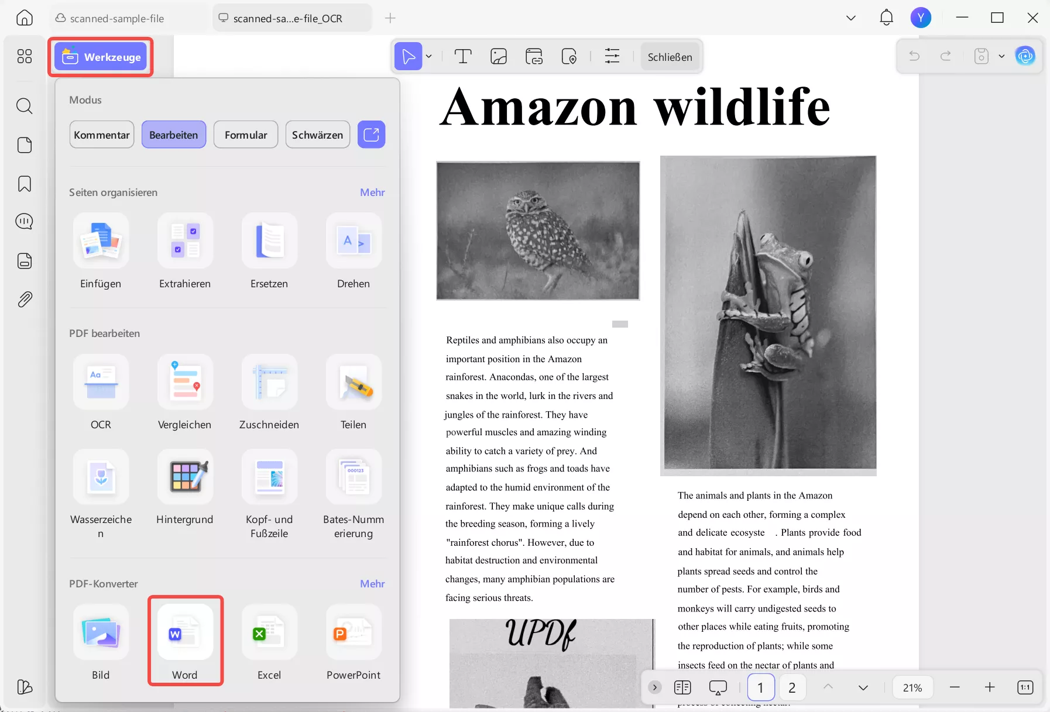Open the Vergleichen compare tool
The image size is (1050, 712).
tap(185, 393)
